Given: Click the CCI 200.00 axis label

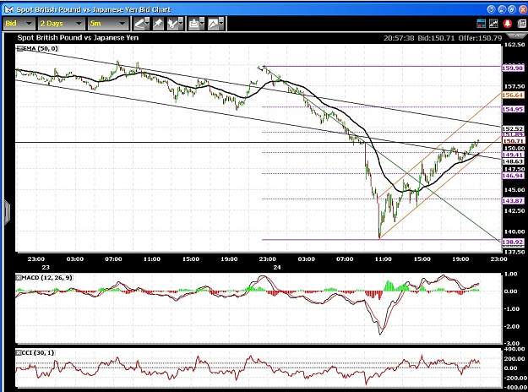Looking at the screenshot, I should (514, 359).
